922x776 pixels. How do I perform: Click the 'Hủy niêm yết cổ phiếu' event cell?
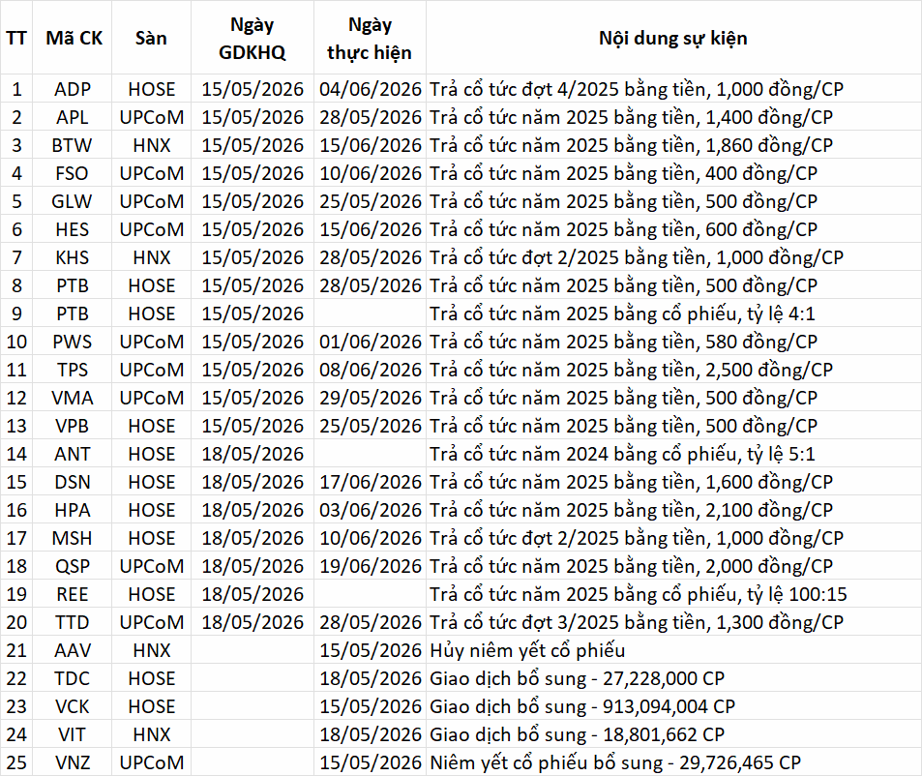point(673,650)
